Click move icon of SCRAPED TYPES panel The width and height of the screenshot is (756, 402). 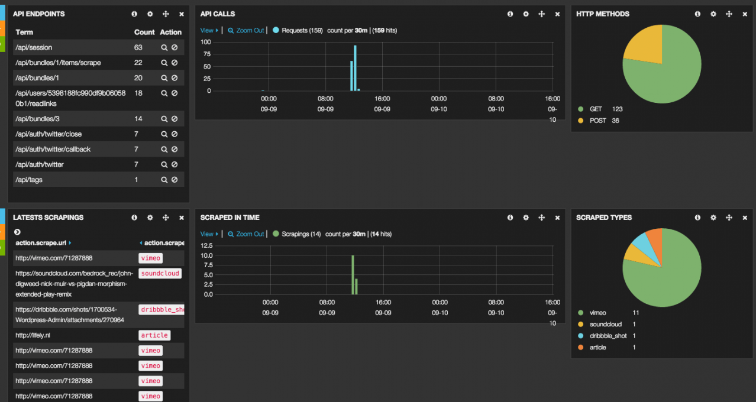729,218
